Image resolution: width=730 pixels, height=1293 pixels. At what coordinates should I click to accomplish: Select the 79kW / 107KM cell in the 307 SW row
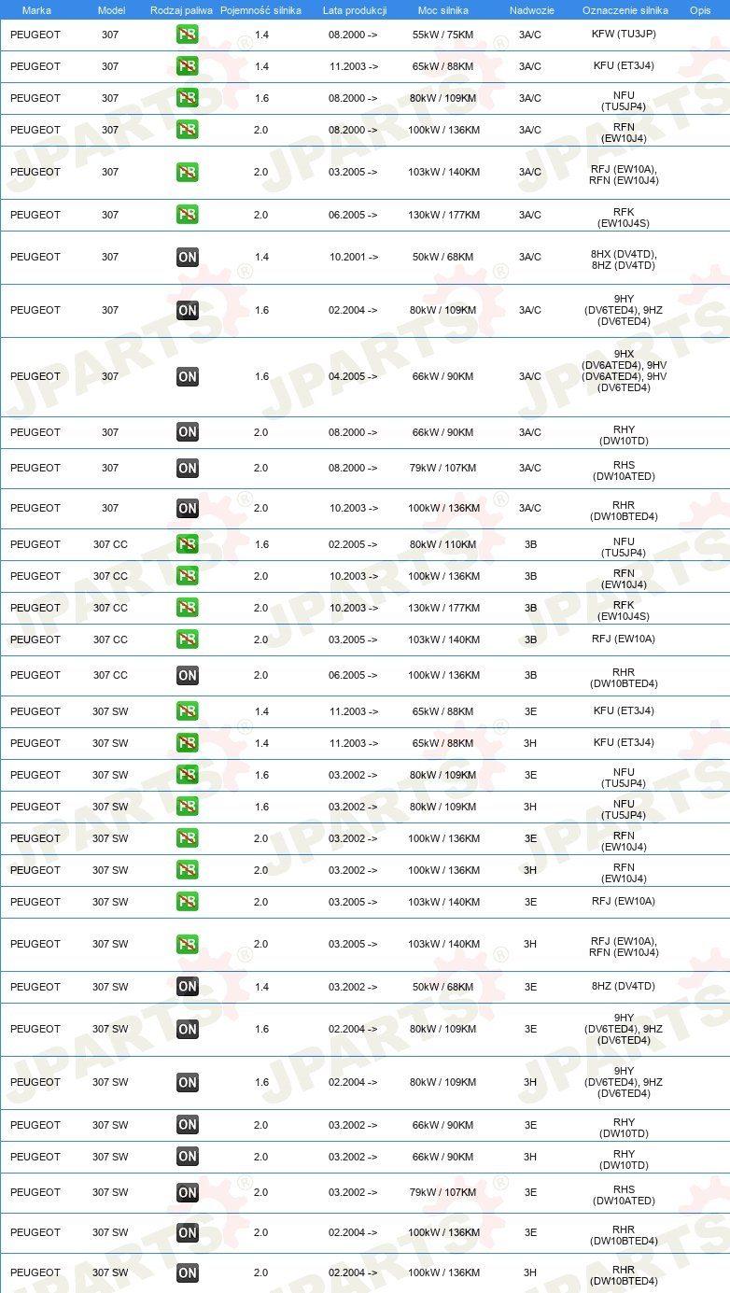pos(443,1192)
